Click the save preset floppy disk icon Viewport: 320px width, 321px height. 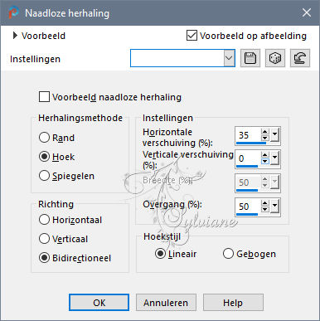(x=250, y=58)
